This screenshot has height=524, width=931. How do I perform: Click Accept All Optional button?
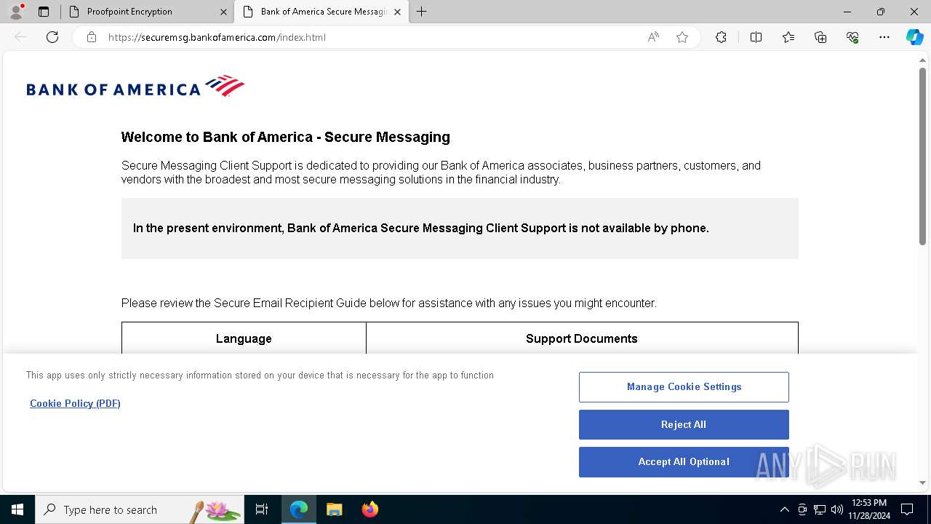(684, 462)
